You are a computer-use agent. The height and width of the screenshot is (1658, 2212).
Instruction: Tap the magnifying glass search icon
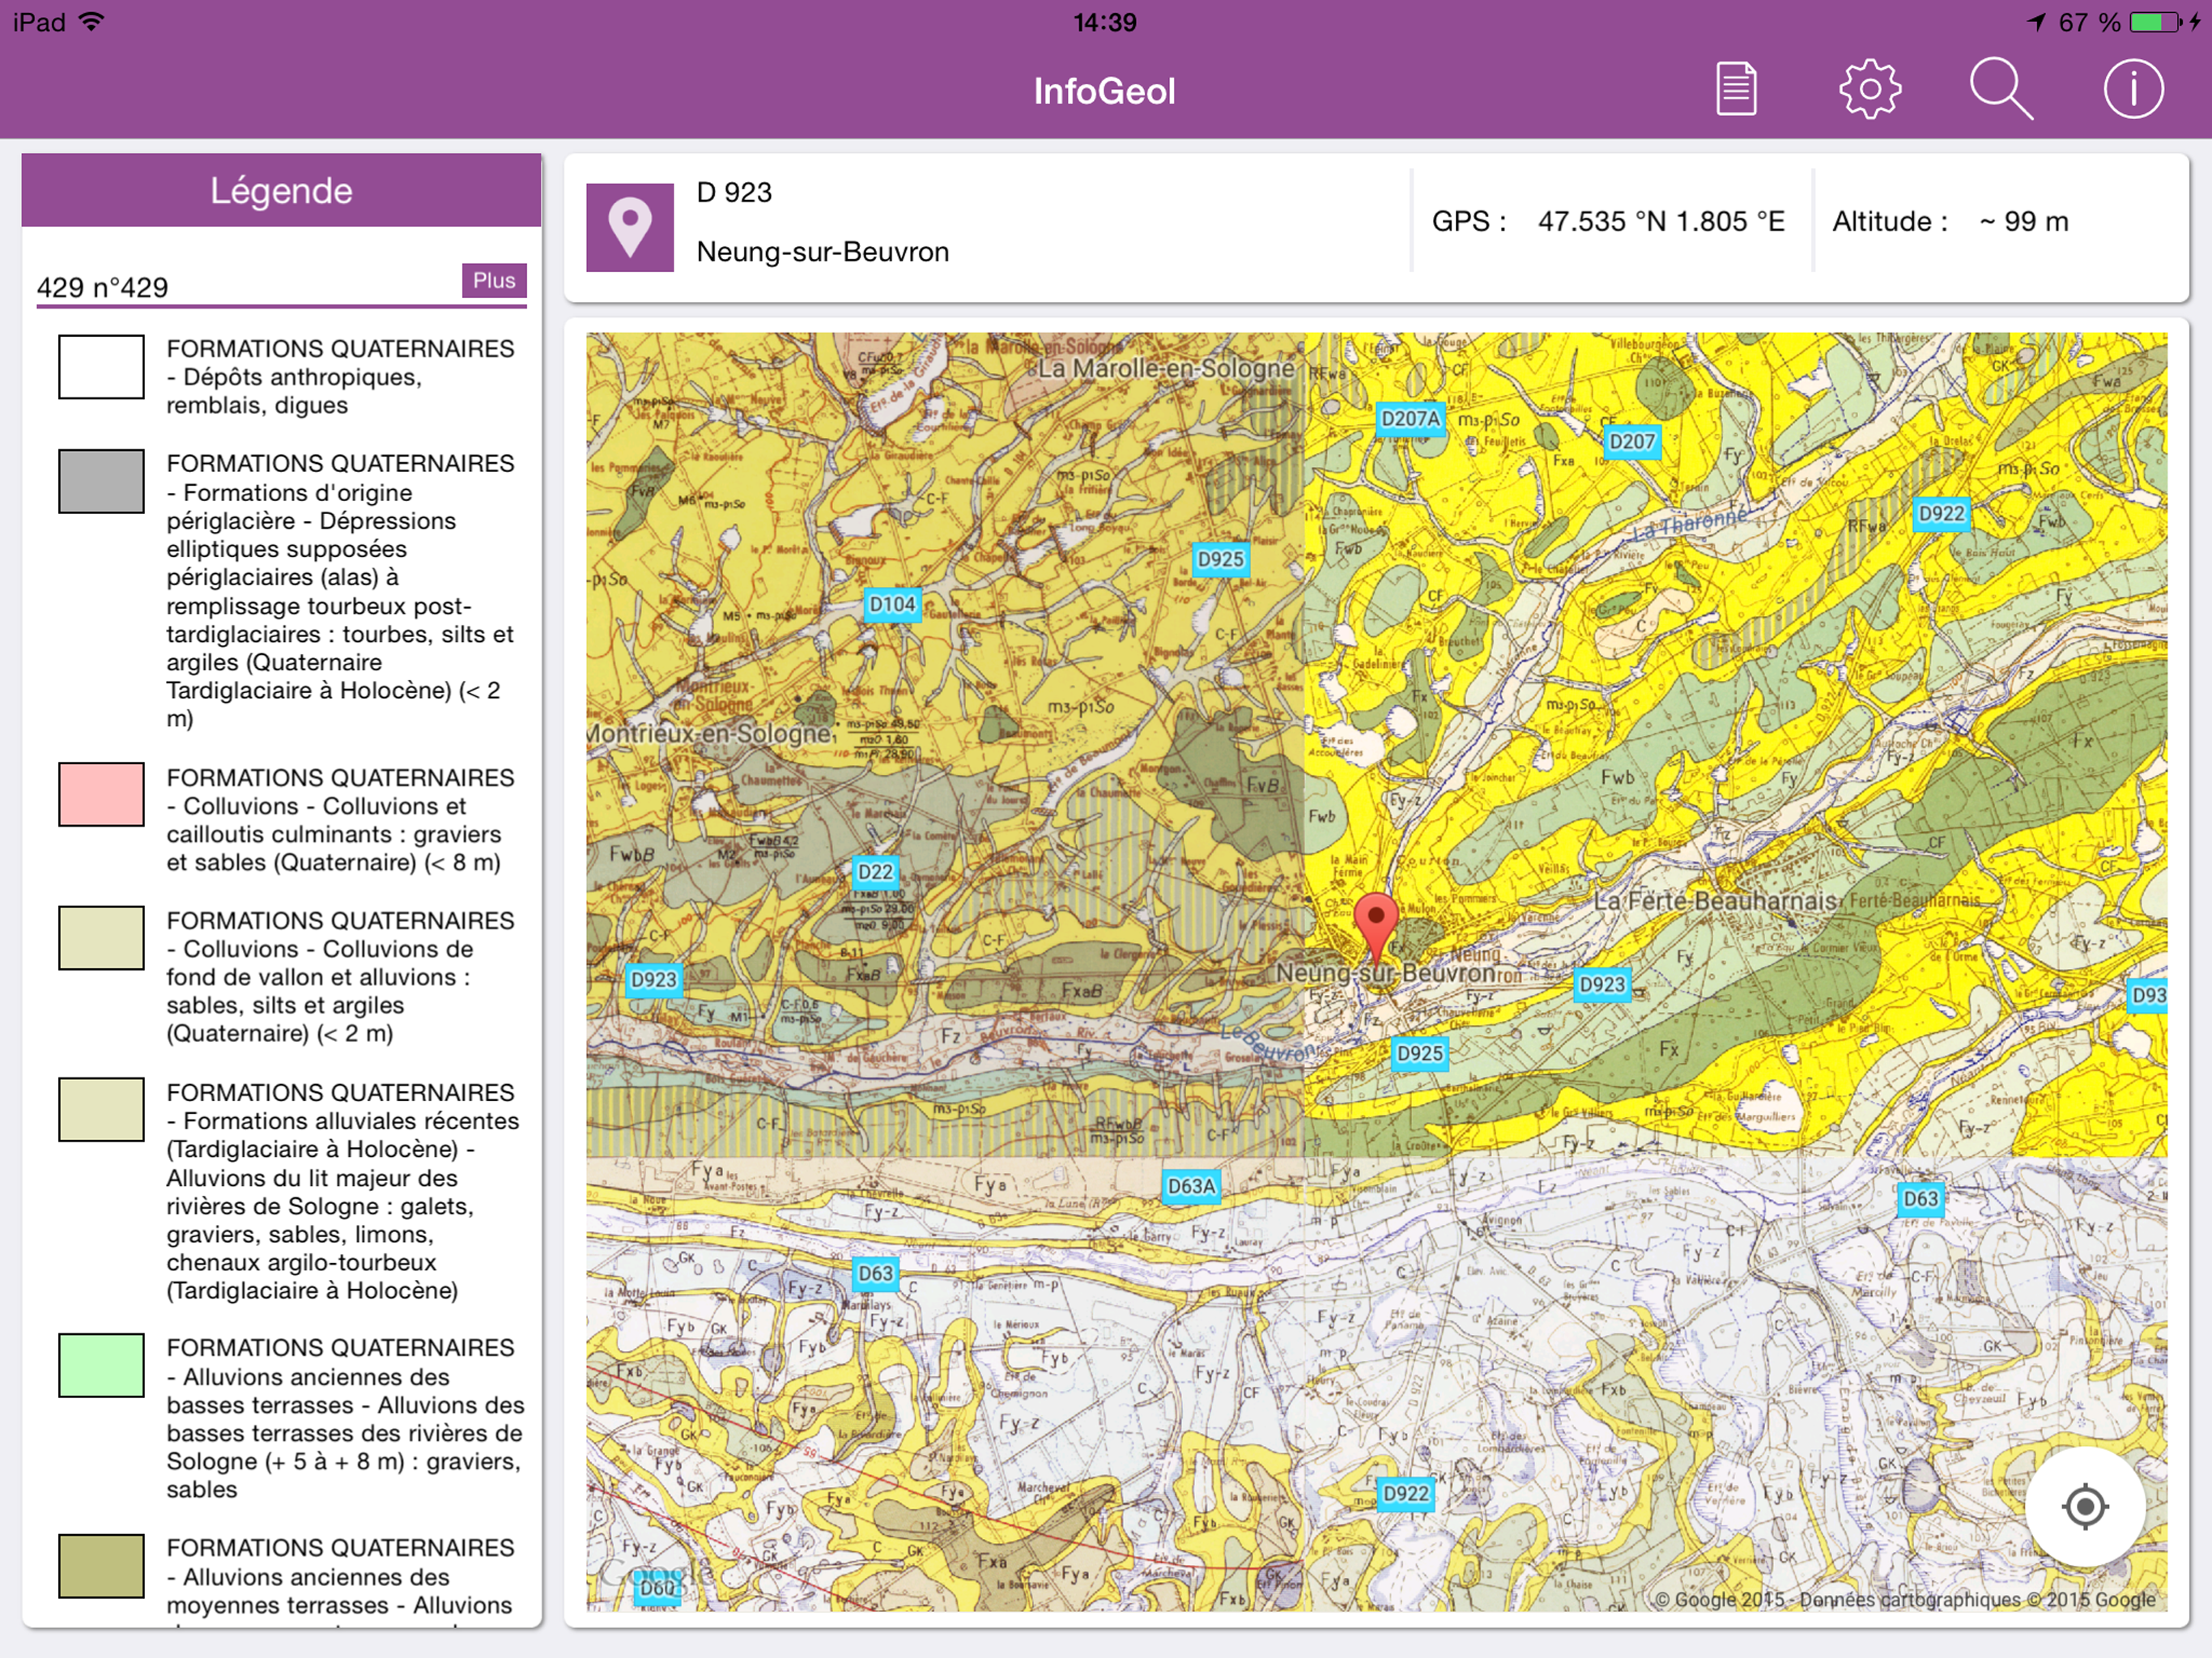coord(2001,90)
